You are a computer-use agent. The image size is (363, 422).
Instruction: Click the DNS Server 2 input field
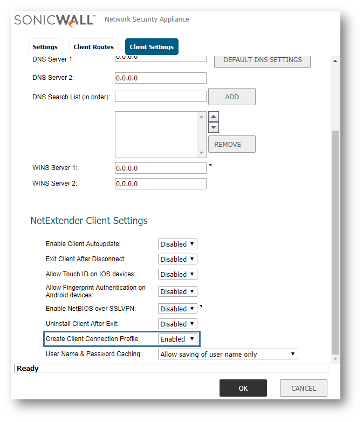(x=161, y=78)
